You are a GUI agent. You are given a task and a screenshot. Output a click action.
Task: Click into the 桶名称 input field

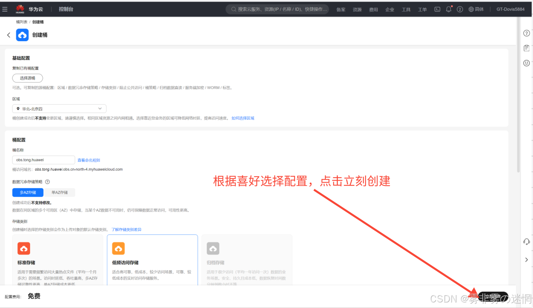[x=44, y=160]
